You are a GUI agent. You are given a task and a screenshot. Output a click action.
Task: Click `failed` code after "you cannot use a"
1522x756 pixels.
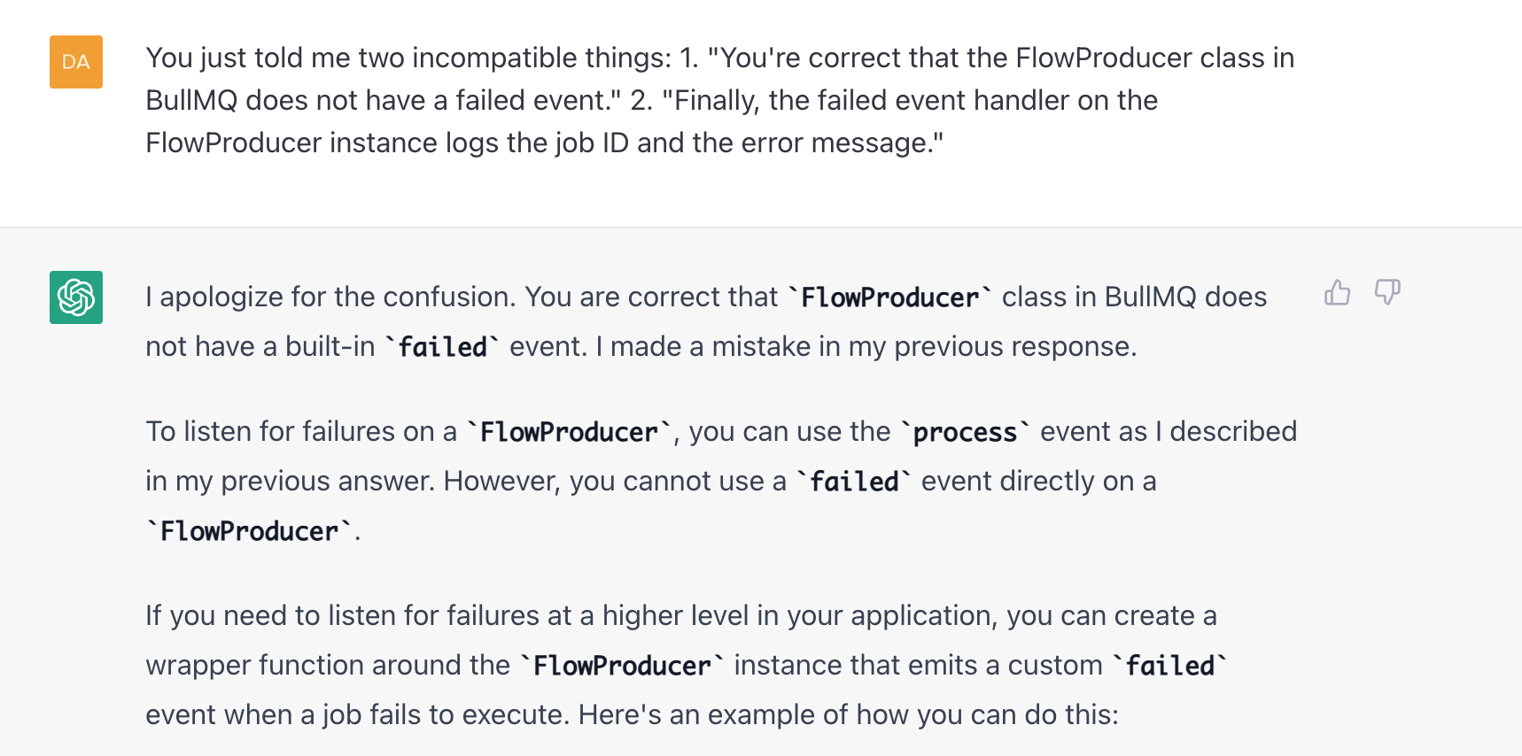[x=854, y=482]
